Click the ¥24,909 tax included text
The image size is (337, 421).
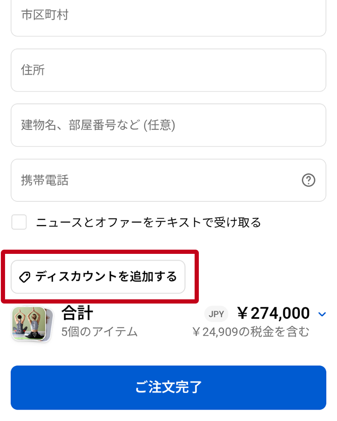251,332
